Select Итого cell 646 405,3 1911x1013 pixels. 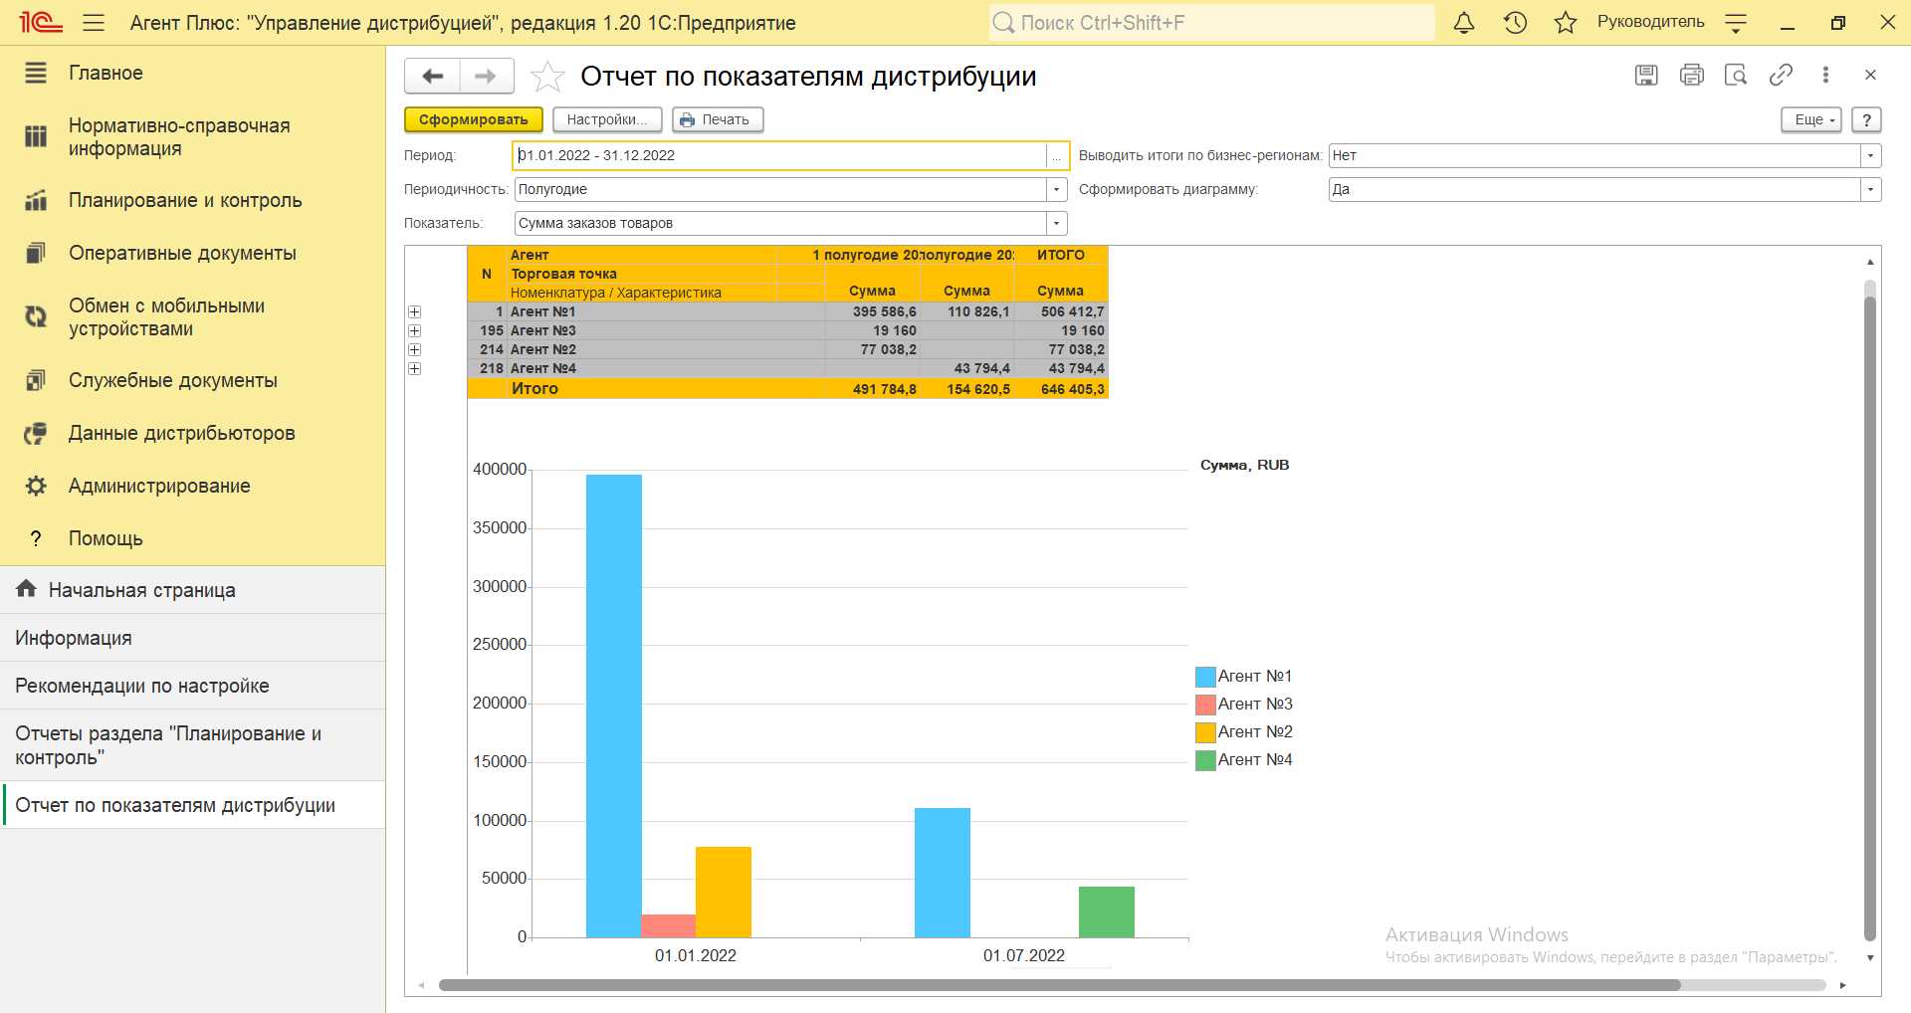1061,389
